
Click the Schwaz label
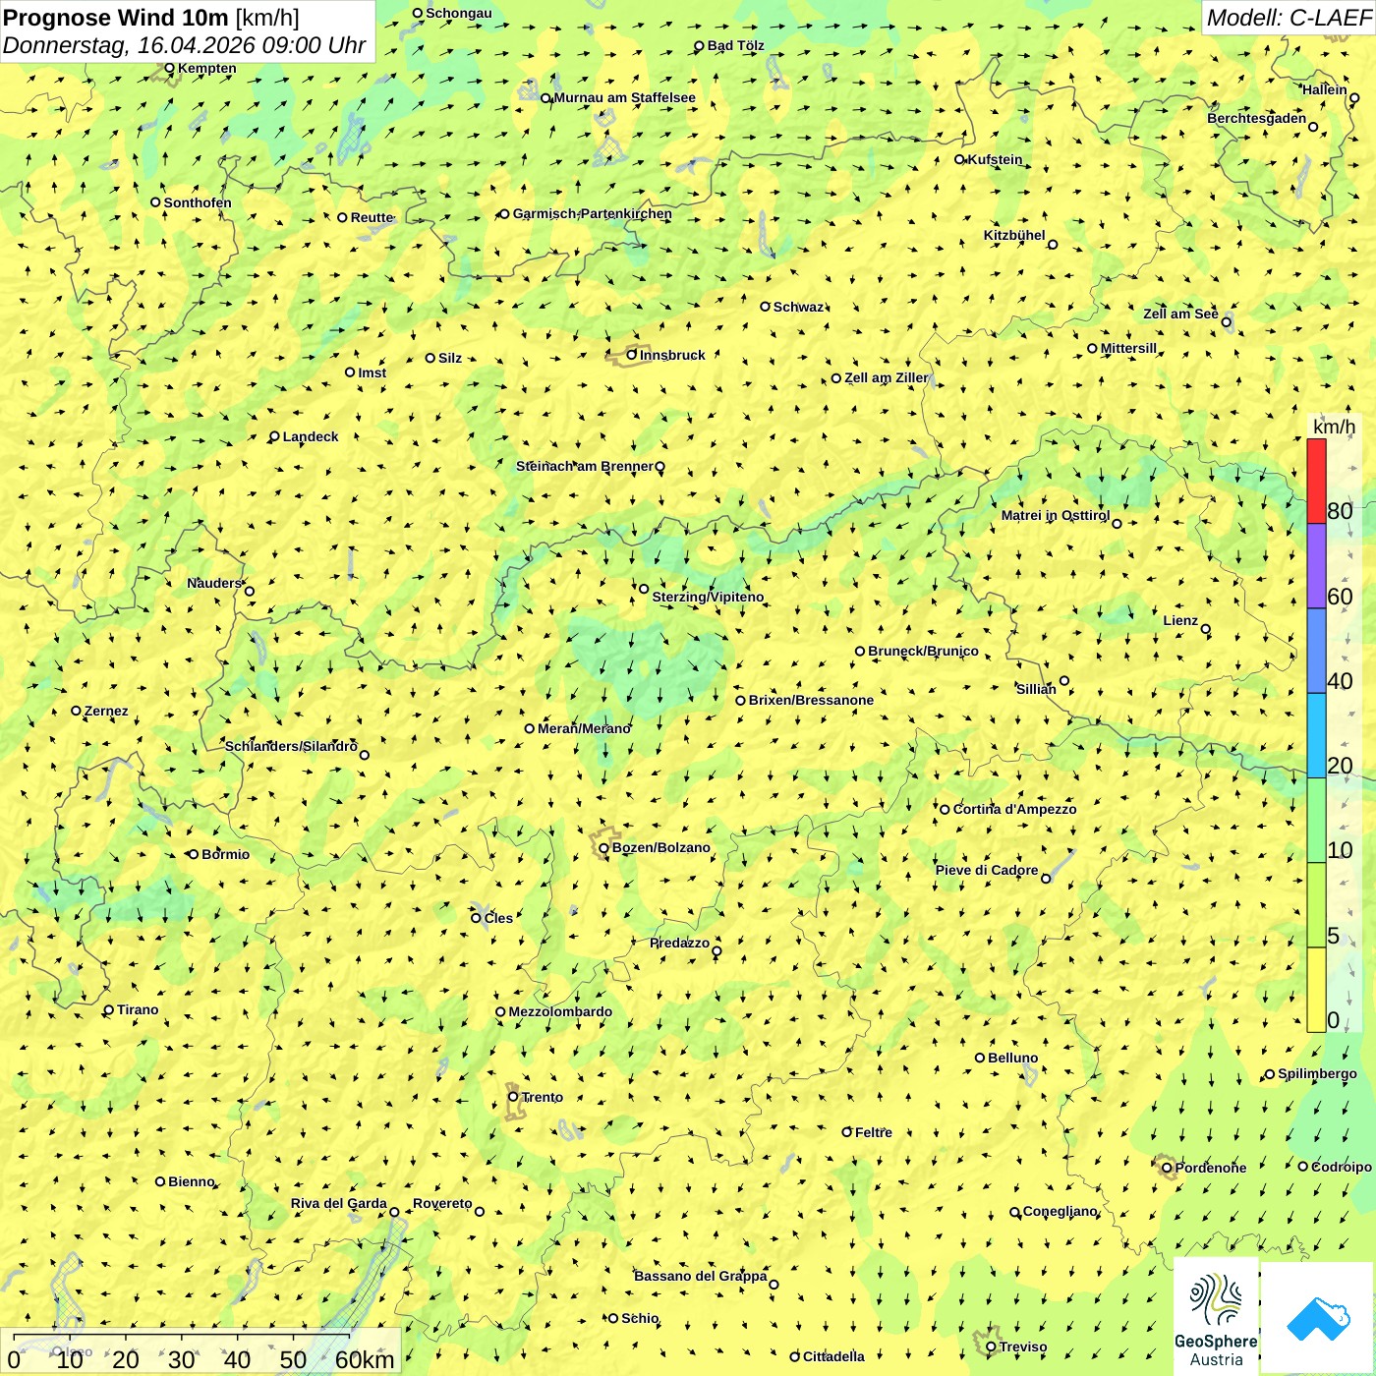(x=798, y=307)
